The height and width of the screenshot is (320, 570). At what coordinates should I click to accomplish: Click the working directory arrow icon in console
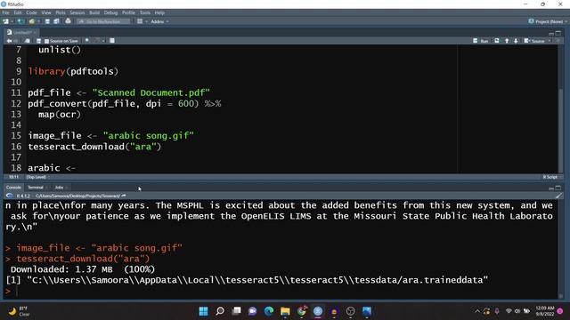[x=124, y=196]
